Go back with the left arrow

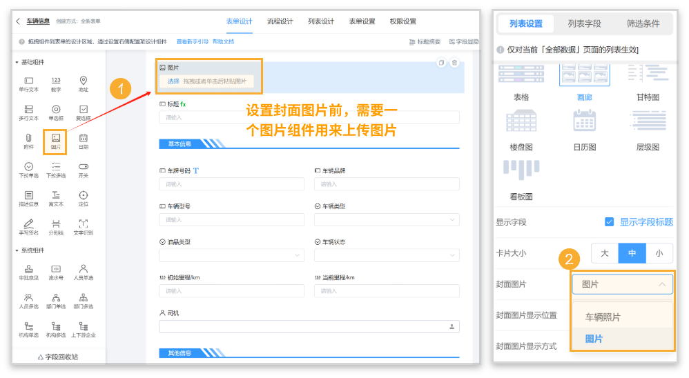pyautogui.click(x=18, y=21)
